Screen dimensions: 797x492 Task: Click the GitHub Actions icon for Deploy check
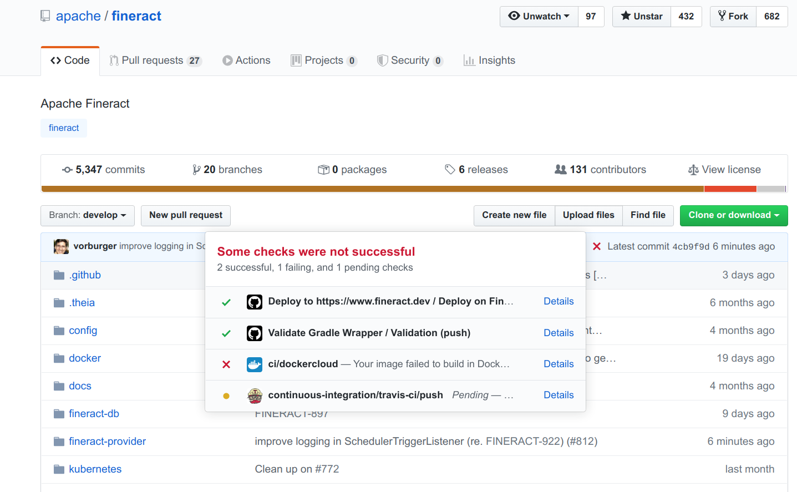click(255, 302)
